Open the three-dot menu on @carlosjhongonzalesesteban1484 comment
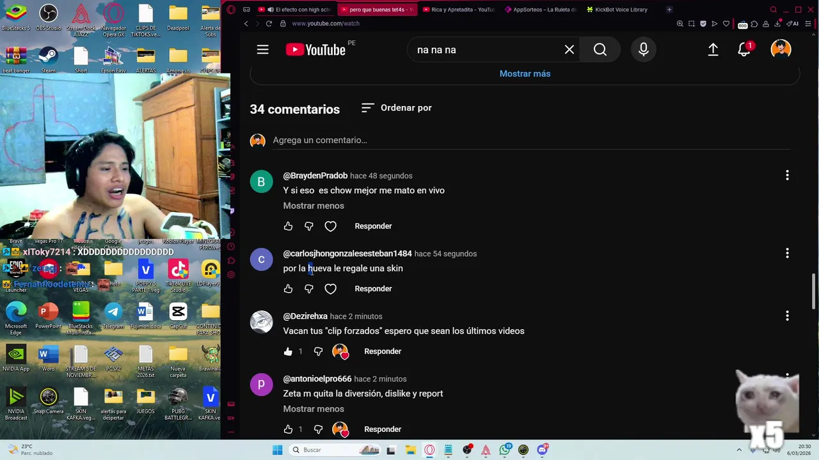 pos(787,254)
